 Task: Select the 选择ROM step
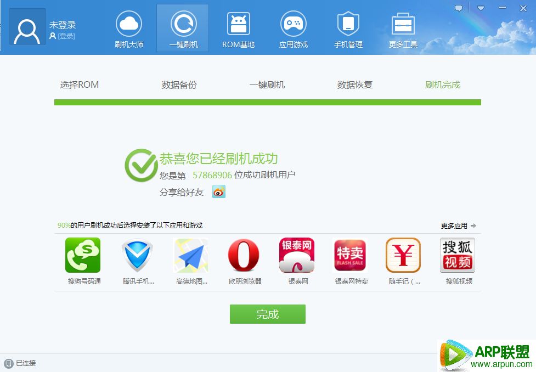click(80, 84)
